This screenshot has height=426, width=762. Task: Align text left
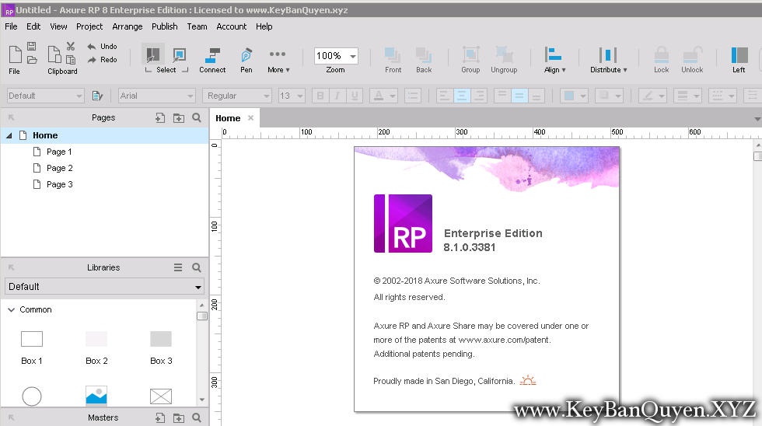(444, 96)
